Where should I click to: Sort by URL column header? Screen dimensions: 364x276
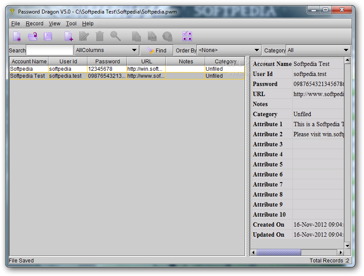point(147,62)
